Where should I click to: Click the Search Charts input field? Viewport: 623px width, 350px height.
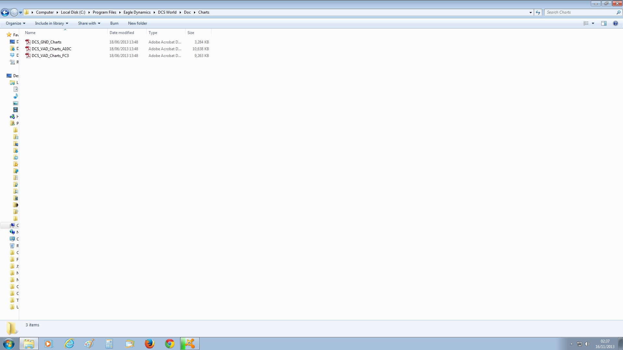[580, 12]
